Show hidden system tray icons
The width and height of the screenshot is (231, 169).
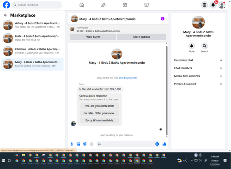click(192, 161)
